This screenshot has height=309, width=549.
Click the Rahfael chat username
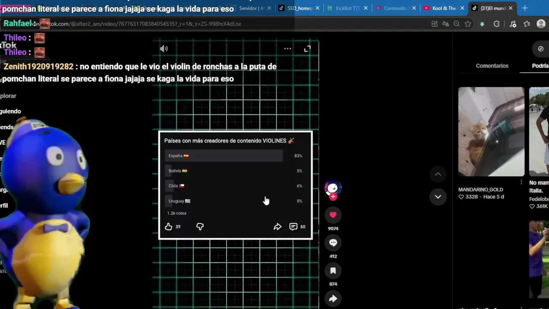(x=18, y=24)
